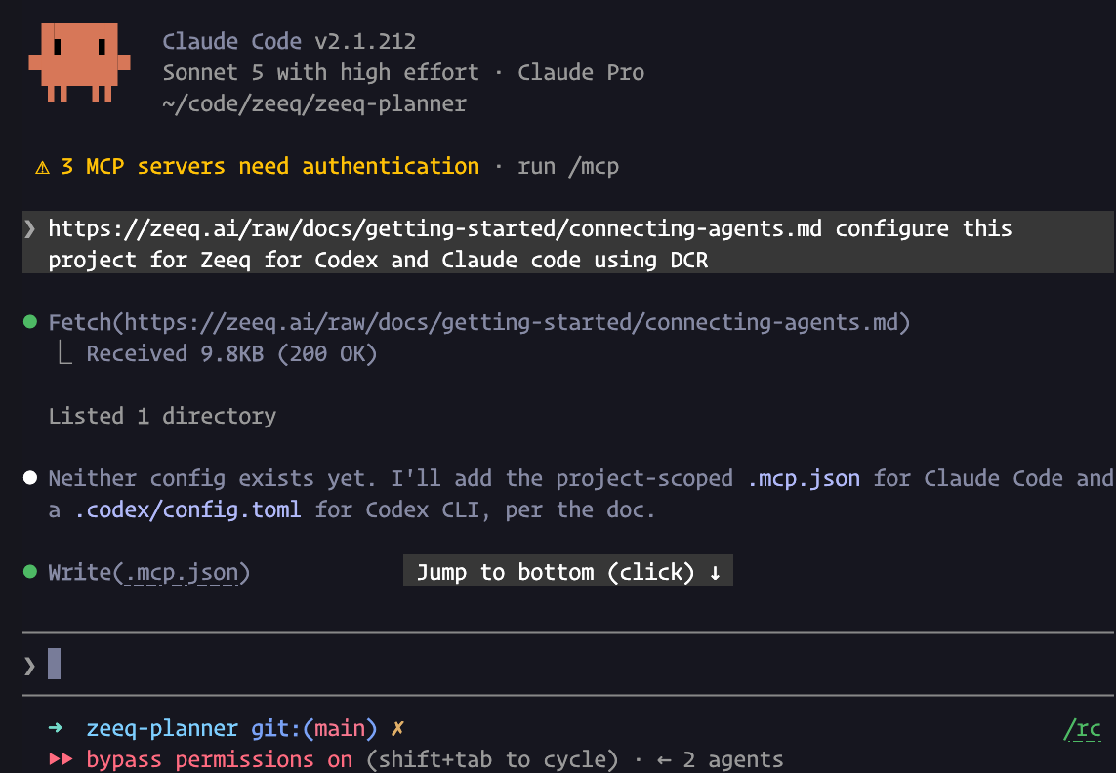Screen dimensions: 1116x773
Task: Open the .codex/config.toml file link
Action: pyautogui.click(x=187, y=509)
